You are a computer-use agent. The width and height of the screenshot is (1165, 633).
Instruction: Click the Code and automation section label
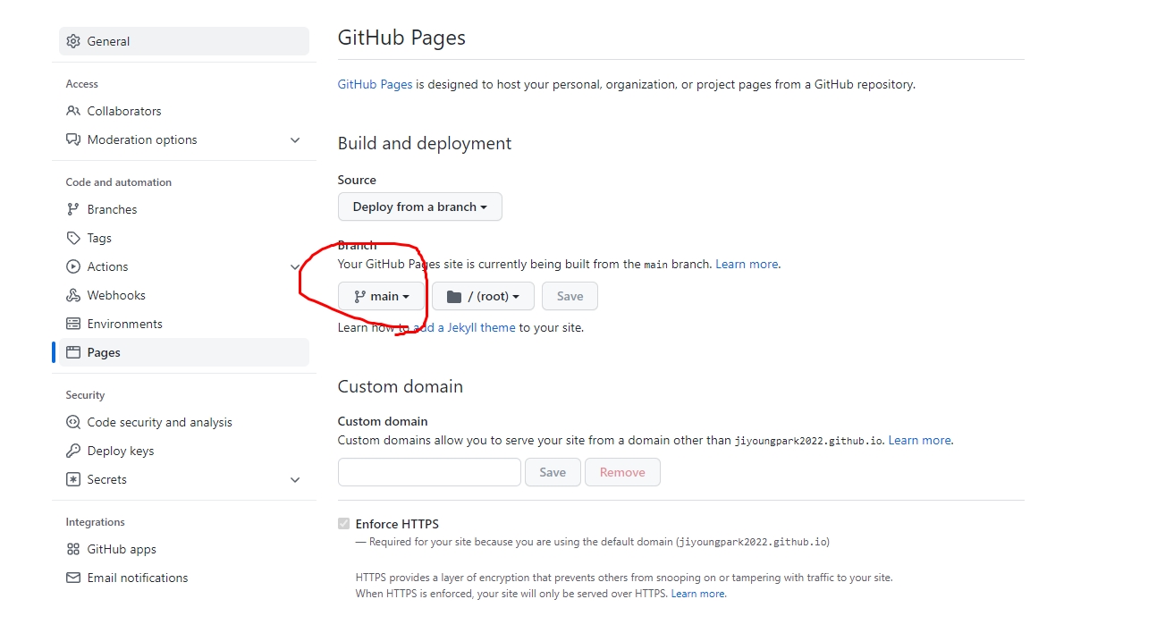pyautogui.click(x=118, y=181)
